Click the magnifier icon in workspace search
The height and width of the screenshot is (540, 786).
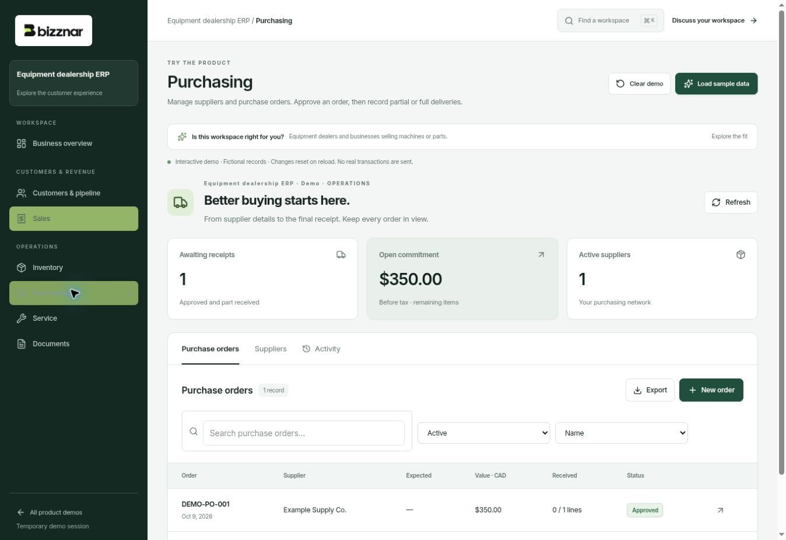[569, 21]
